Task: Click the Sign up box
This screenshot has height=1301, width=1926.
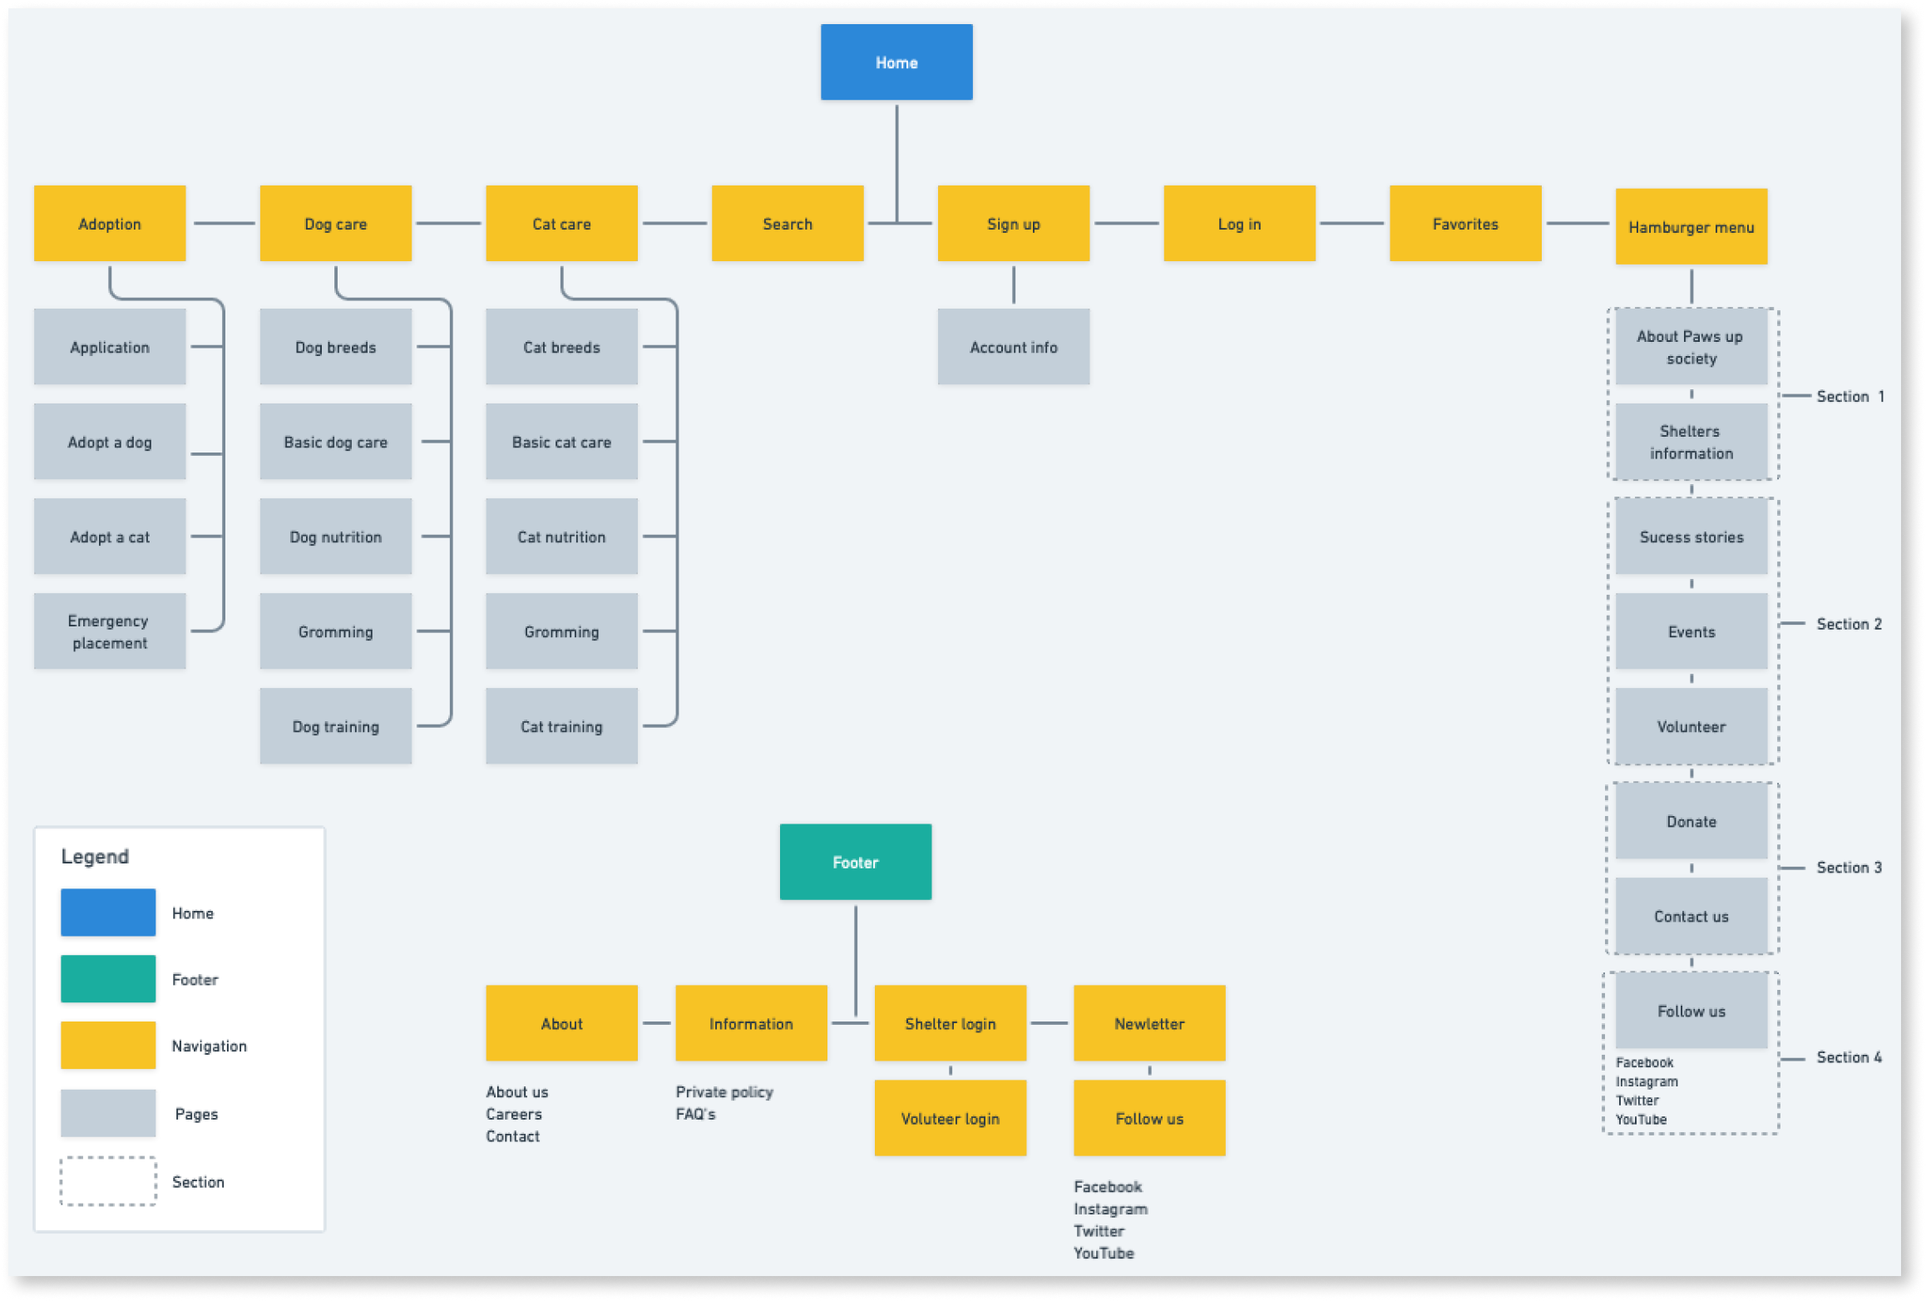Action: tap(1013, 223)
